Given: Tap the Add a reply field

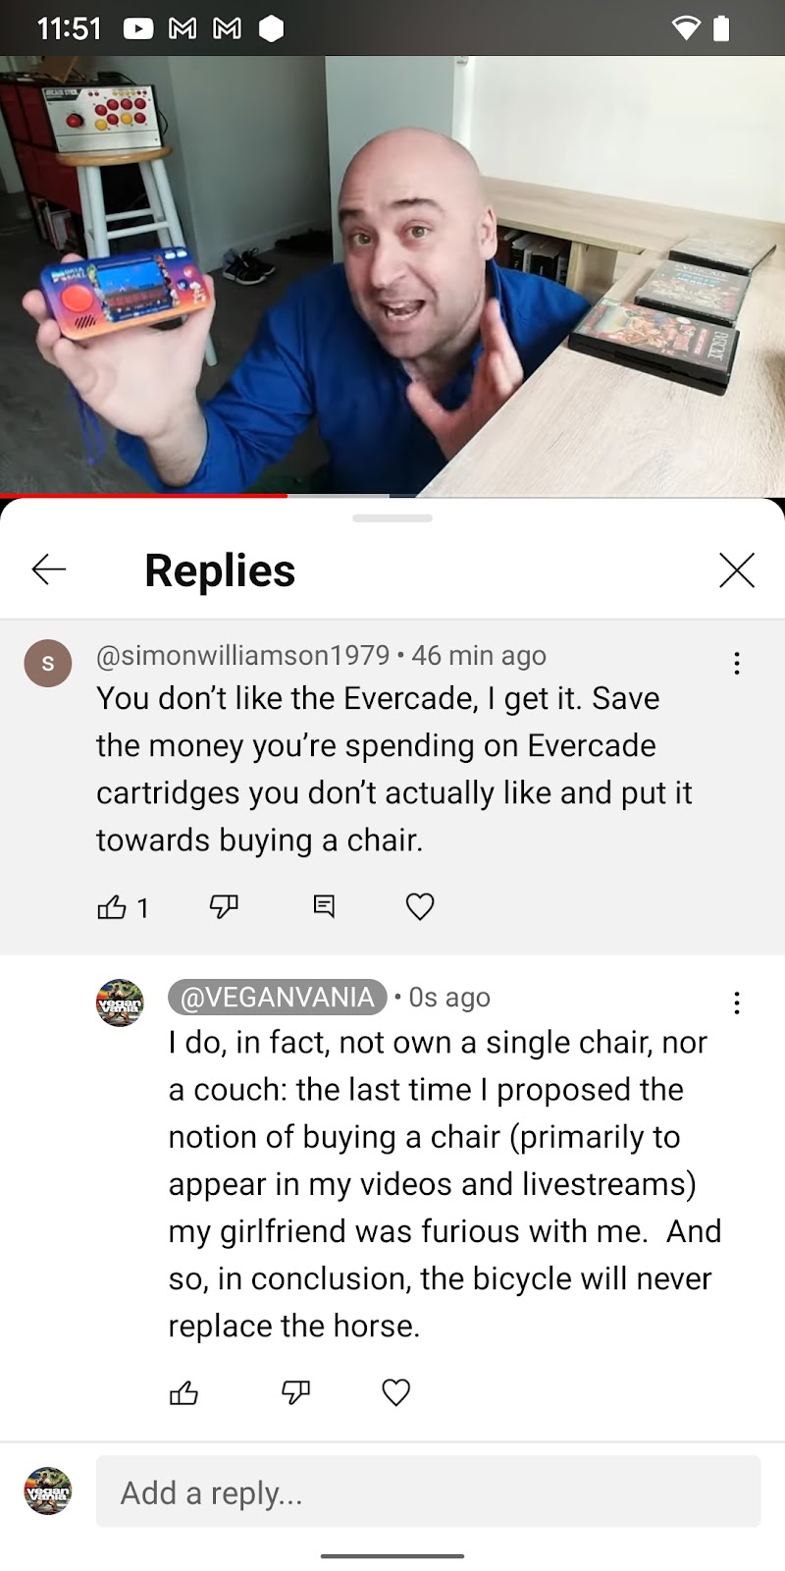Looking at the screenshot, I should pos(428,1491).
